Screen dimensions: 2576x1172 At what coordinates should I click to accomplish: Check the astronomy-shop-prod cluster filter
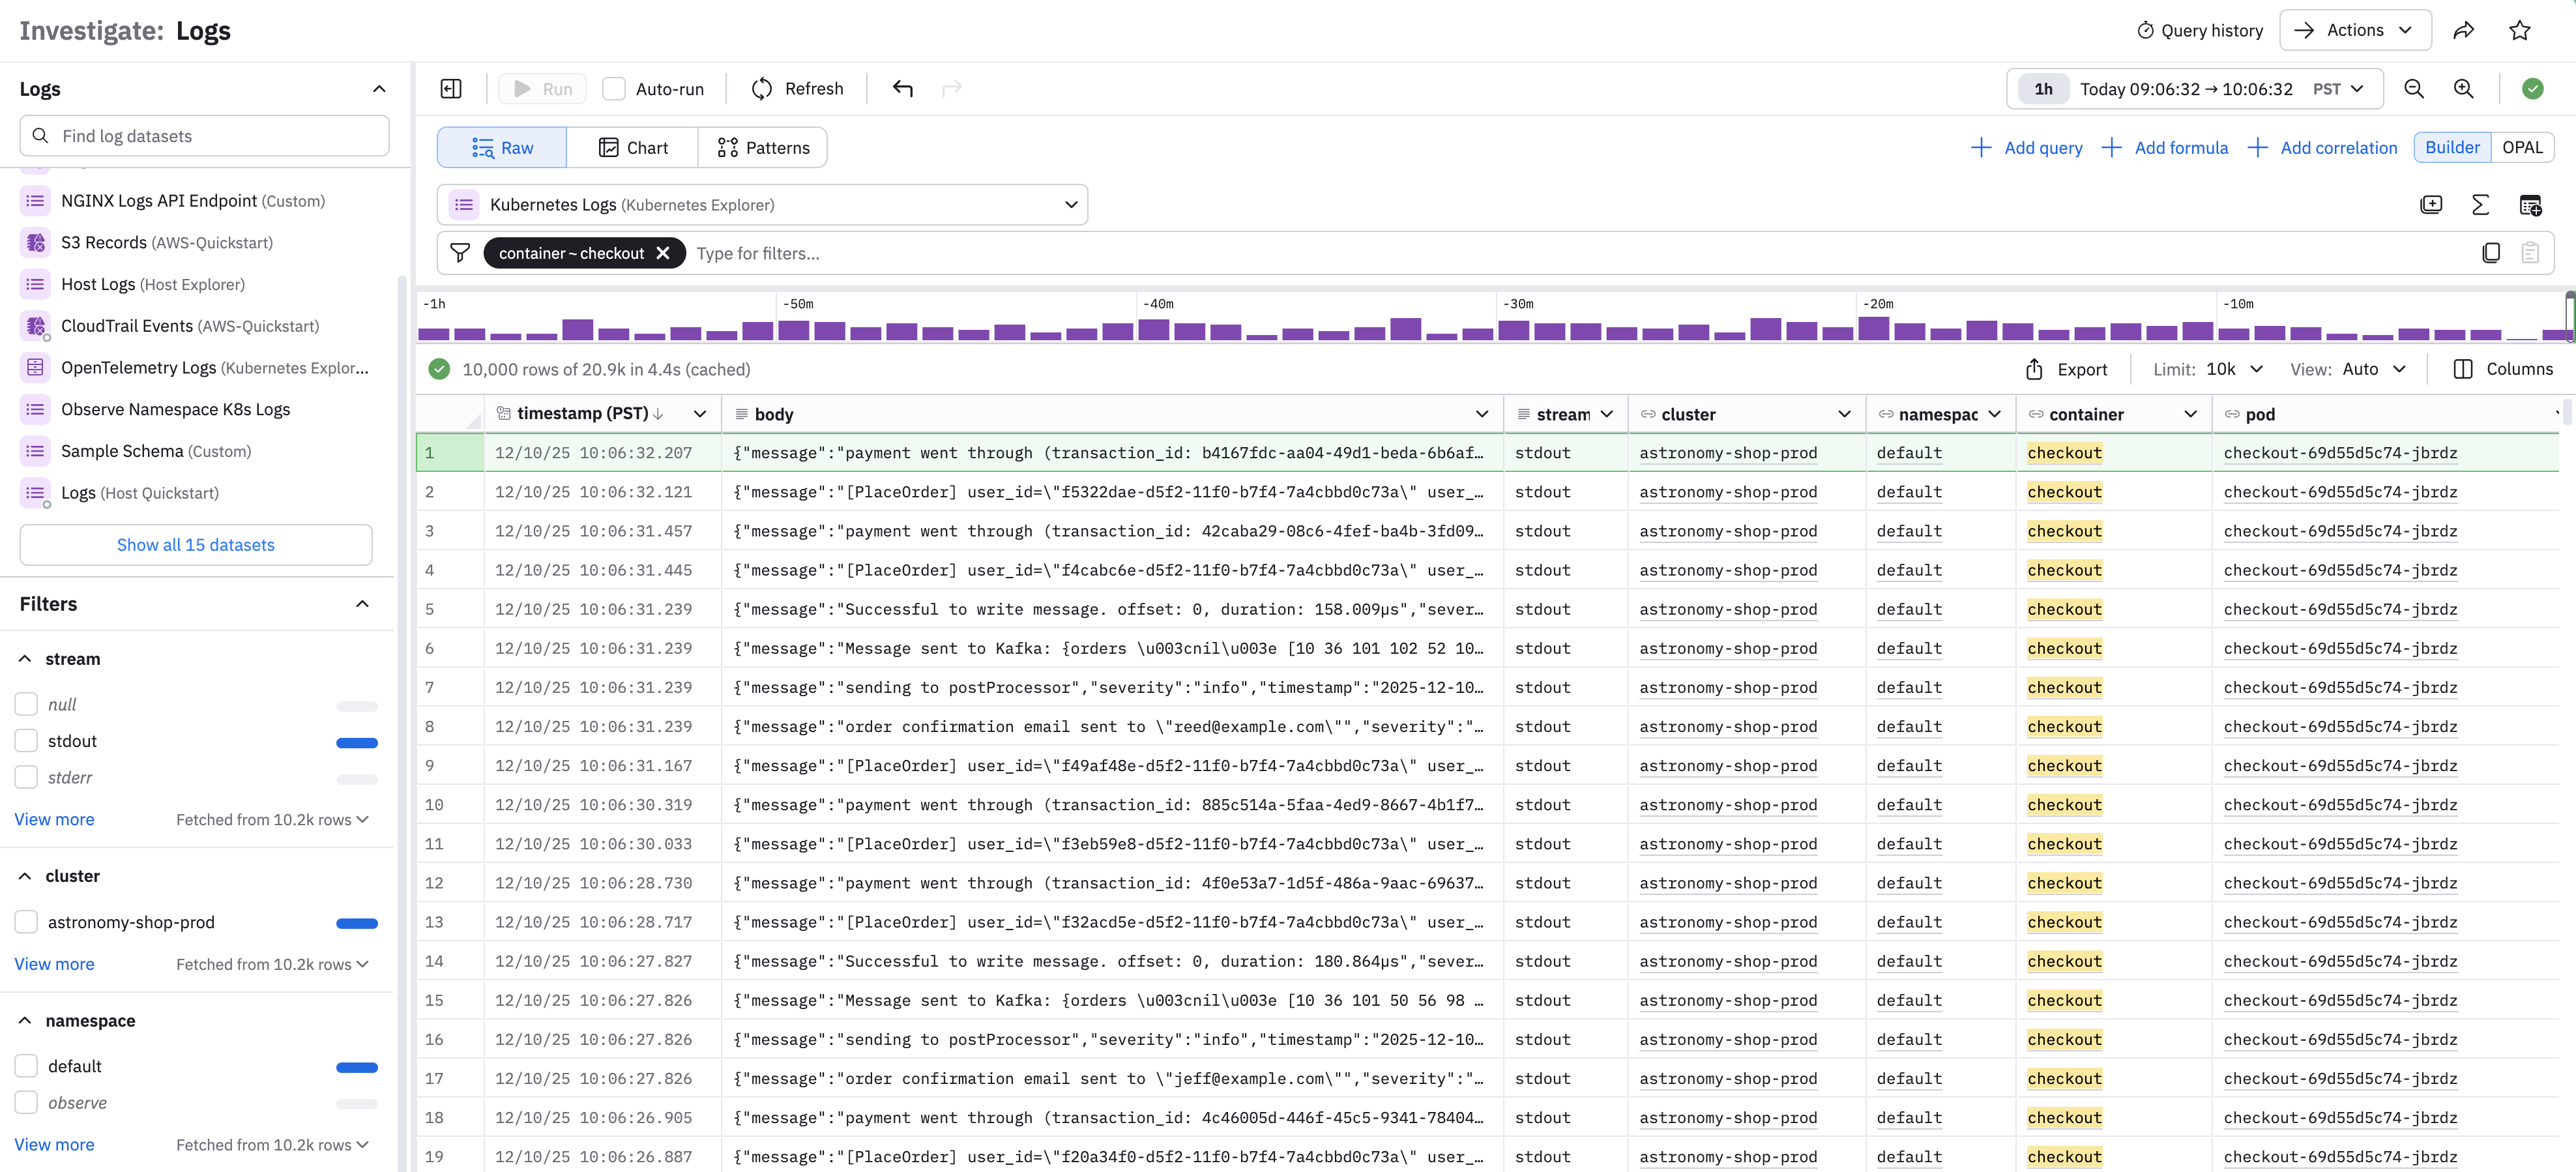pyautogui.click(x=27, y=922)
